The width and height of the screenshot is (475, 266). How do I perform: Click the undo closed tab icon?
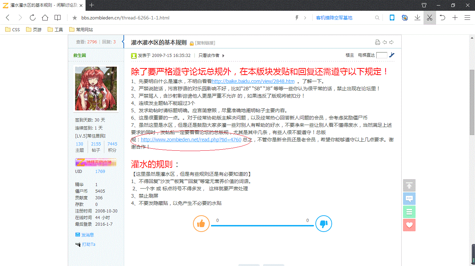point(442,18)
